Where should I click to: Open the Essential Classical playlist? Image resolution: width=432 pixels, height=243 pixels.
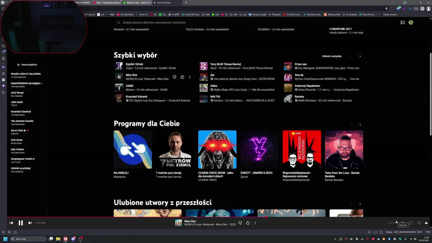[x=21, y=113]
